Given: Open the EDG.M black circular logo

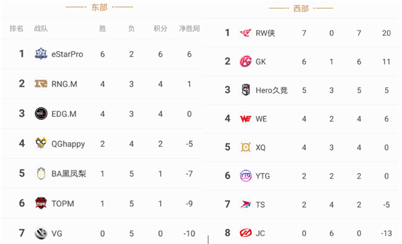Looking at the screenshot, I should click(x=41, y=114).
